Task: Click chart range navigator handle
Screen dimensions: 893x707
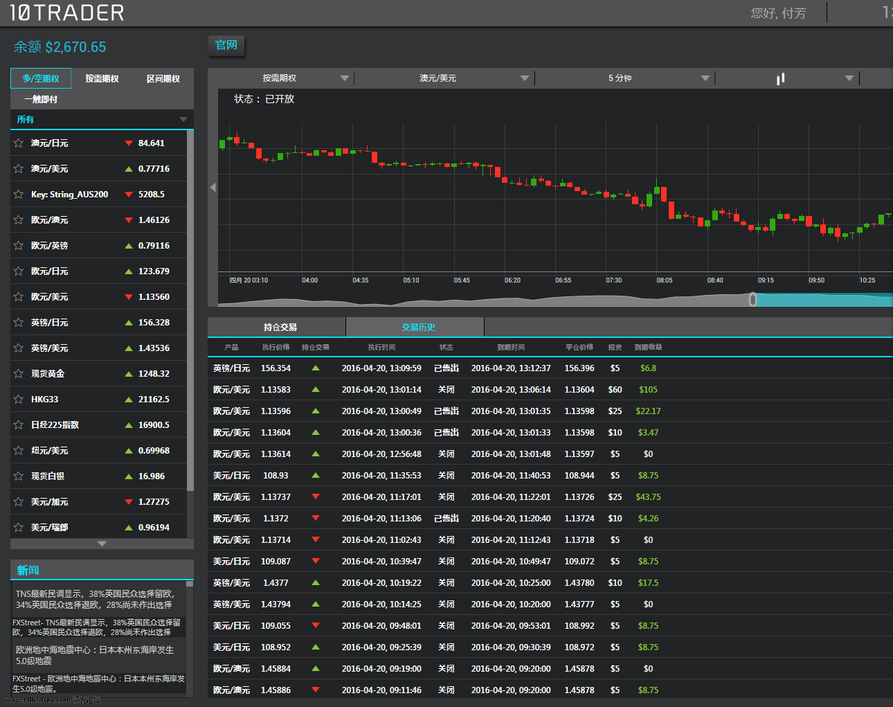Action: (x=752, y=300)
